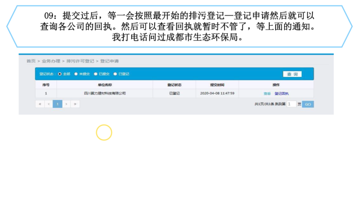Open 首页 in the breadcrumb

(31, 61)
